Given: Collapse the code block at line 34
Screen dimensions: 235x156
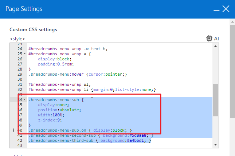Looking at the screenshot, I should tap(24, 100).
